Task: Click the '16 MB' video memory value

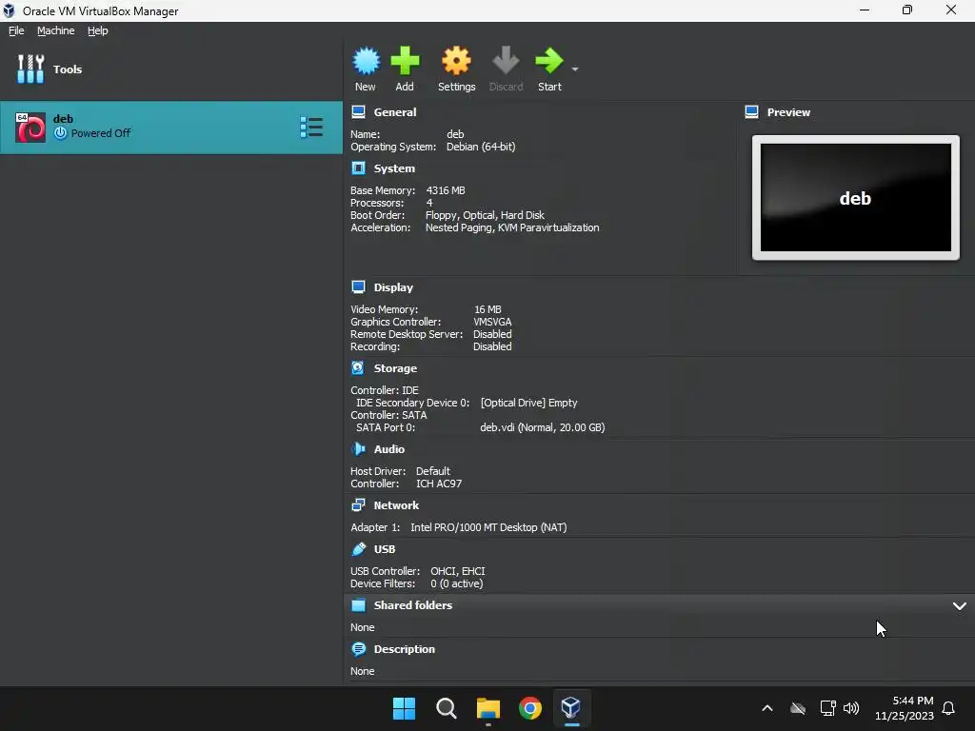Action: 487,309
